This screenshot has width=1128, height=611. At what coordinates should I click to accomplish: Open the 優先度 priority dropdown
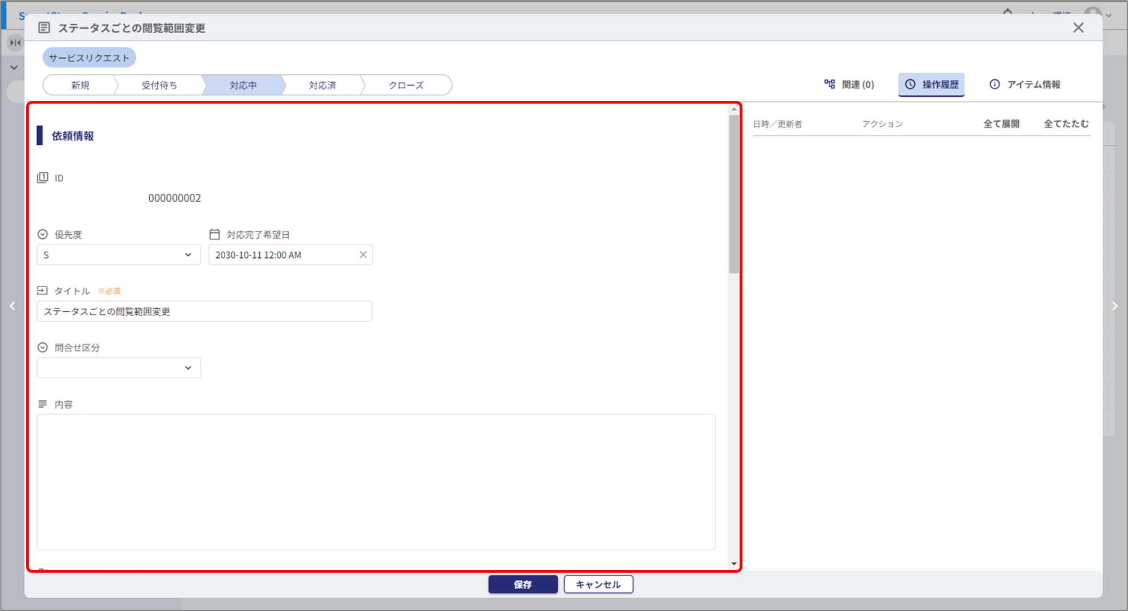click(118, 255)
